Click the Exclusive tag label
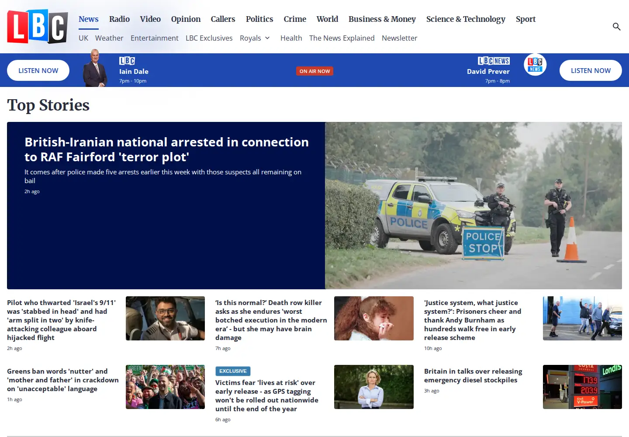The width and height of the screenshot is (629, 437). pos(233,371)
